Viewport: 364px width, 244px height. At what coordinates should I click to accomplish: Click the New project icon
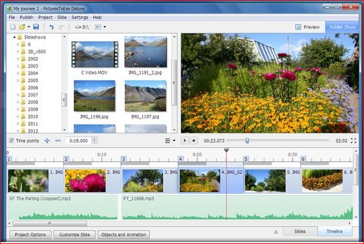point(13,27)
